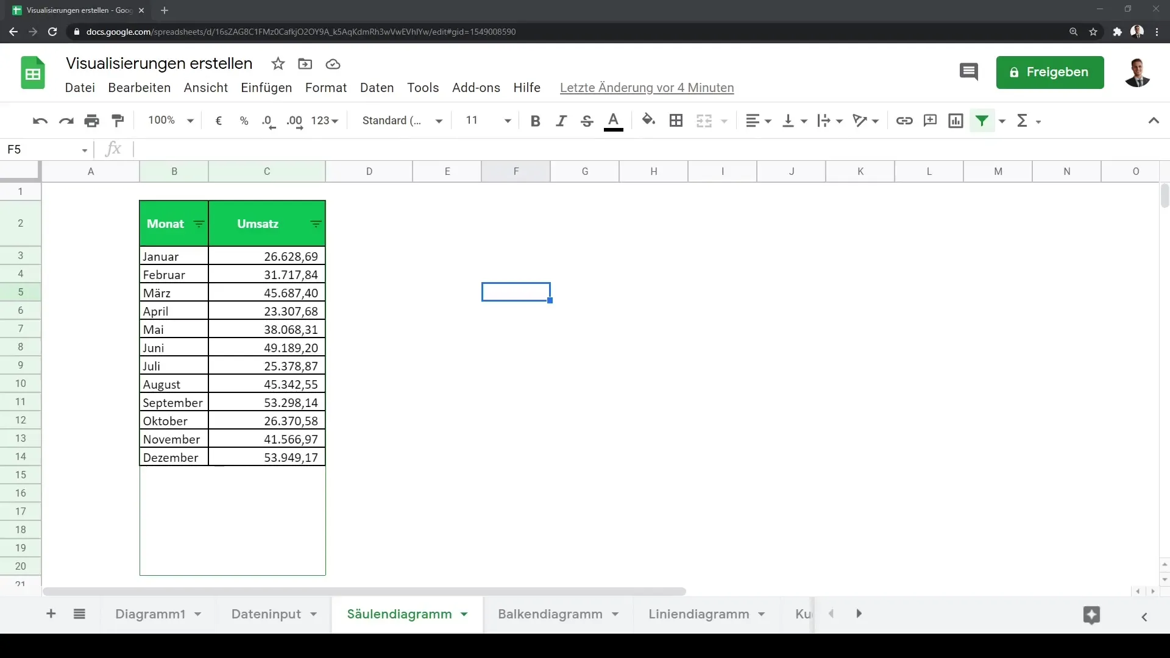The image size is (1170, 658).
Task: Select the Balkendiagramm tab
Action: pos(550,614)
